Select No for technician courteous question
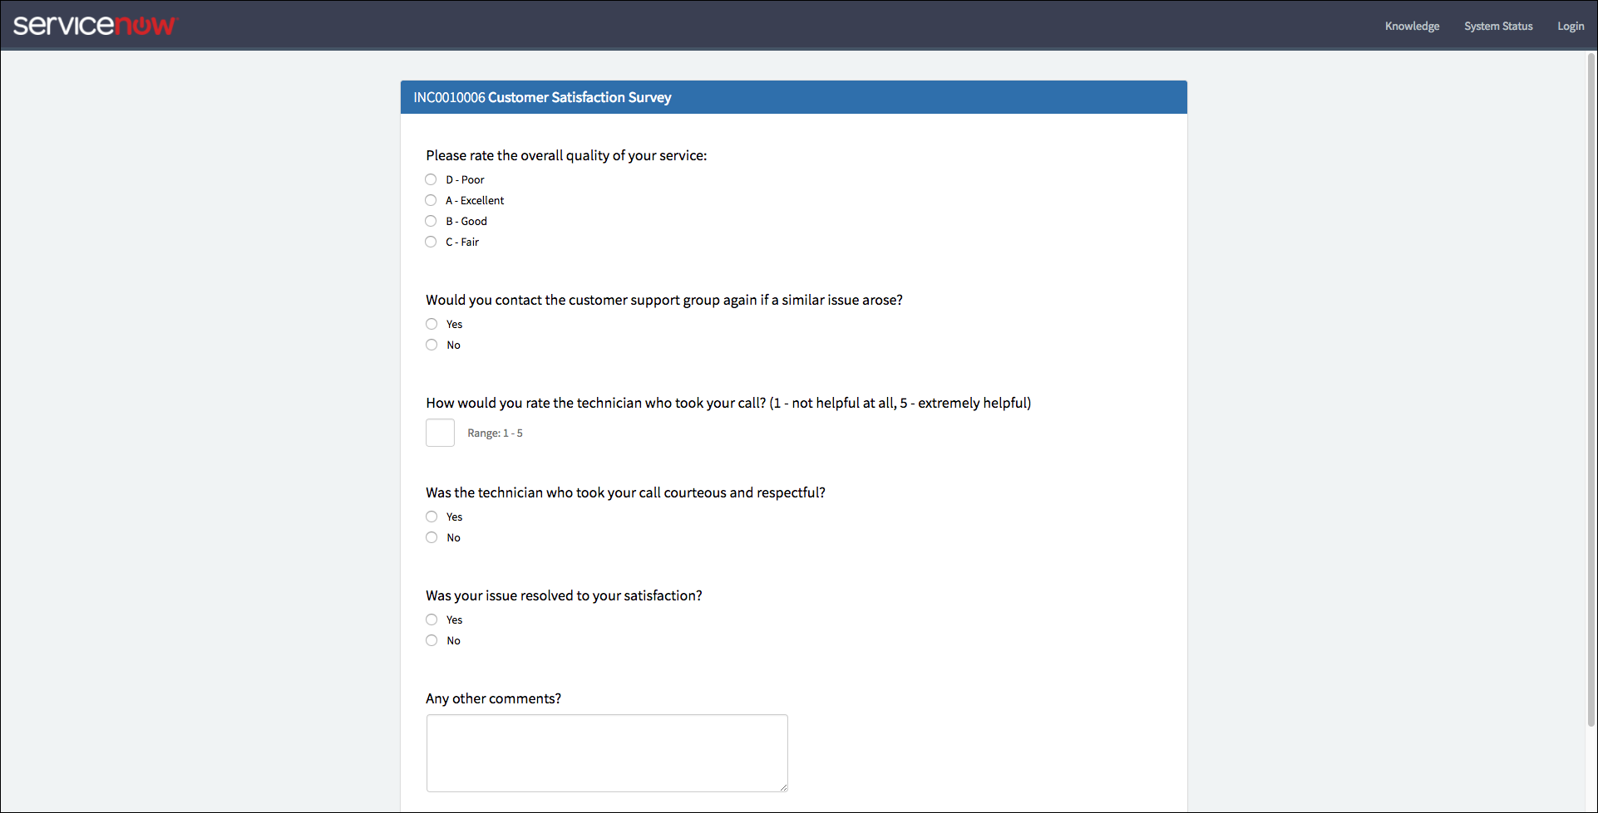Screen dimensions: 1598x813 (432, 537)
